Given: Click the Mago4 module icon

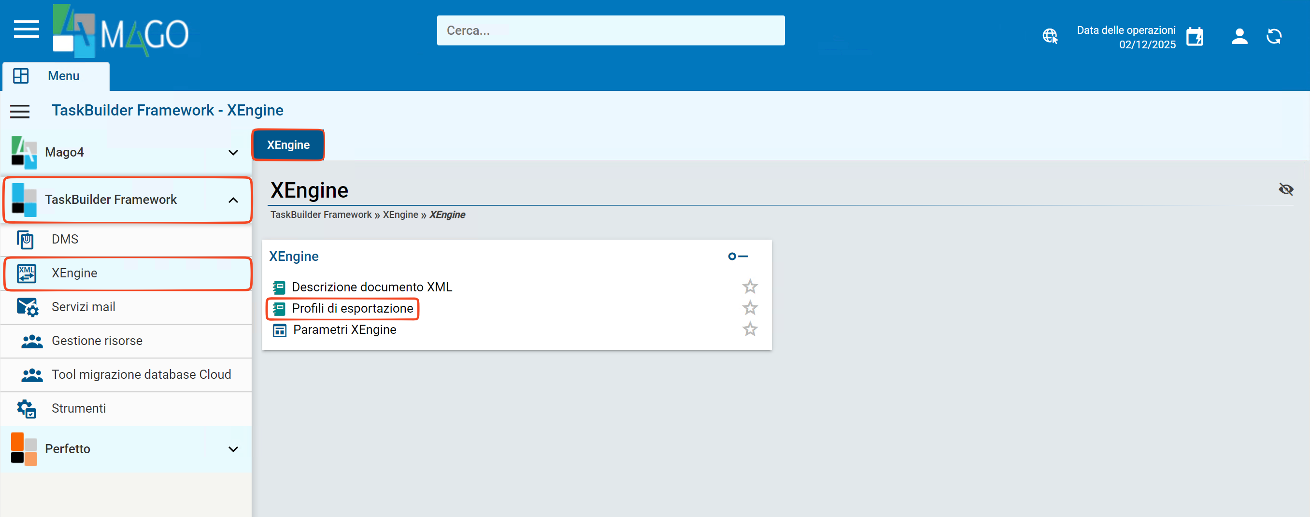Looking at the screenshot, I should [x=24, y=152].
